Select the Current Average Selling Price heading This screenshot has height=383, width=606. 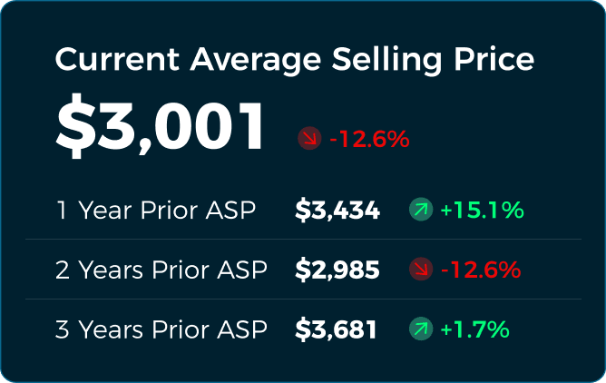(x=295, y=60)
